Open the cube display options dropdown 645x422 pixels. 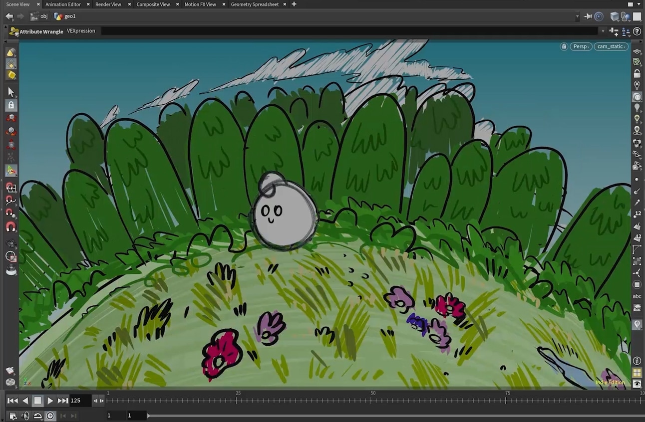click(x=615, y=16)
